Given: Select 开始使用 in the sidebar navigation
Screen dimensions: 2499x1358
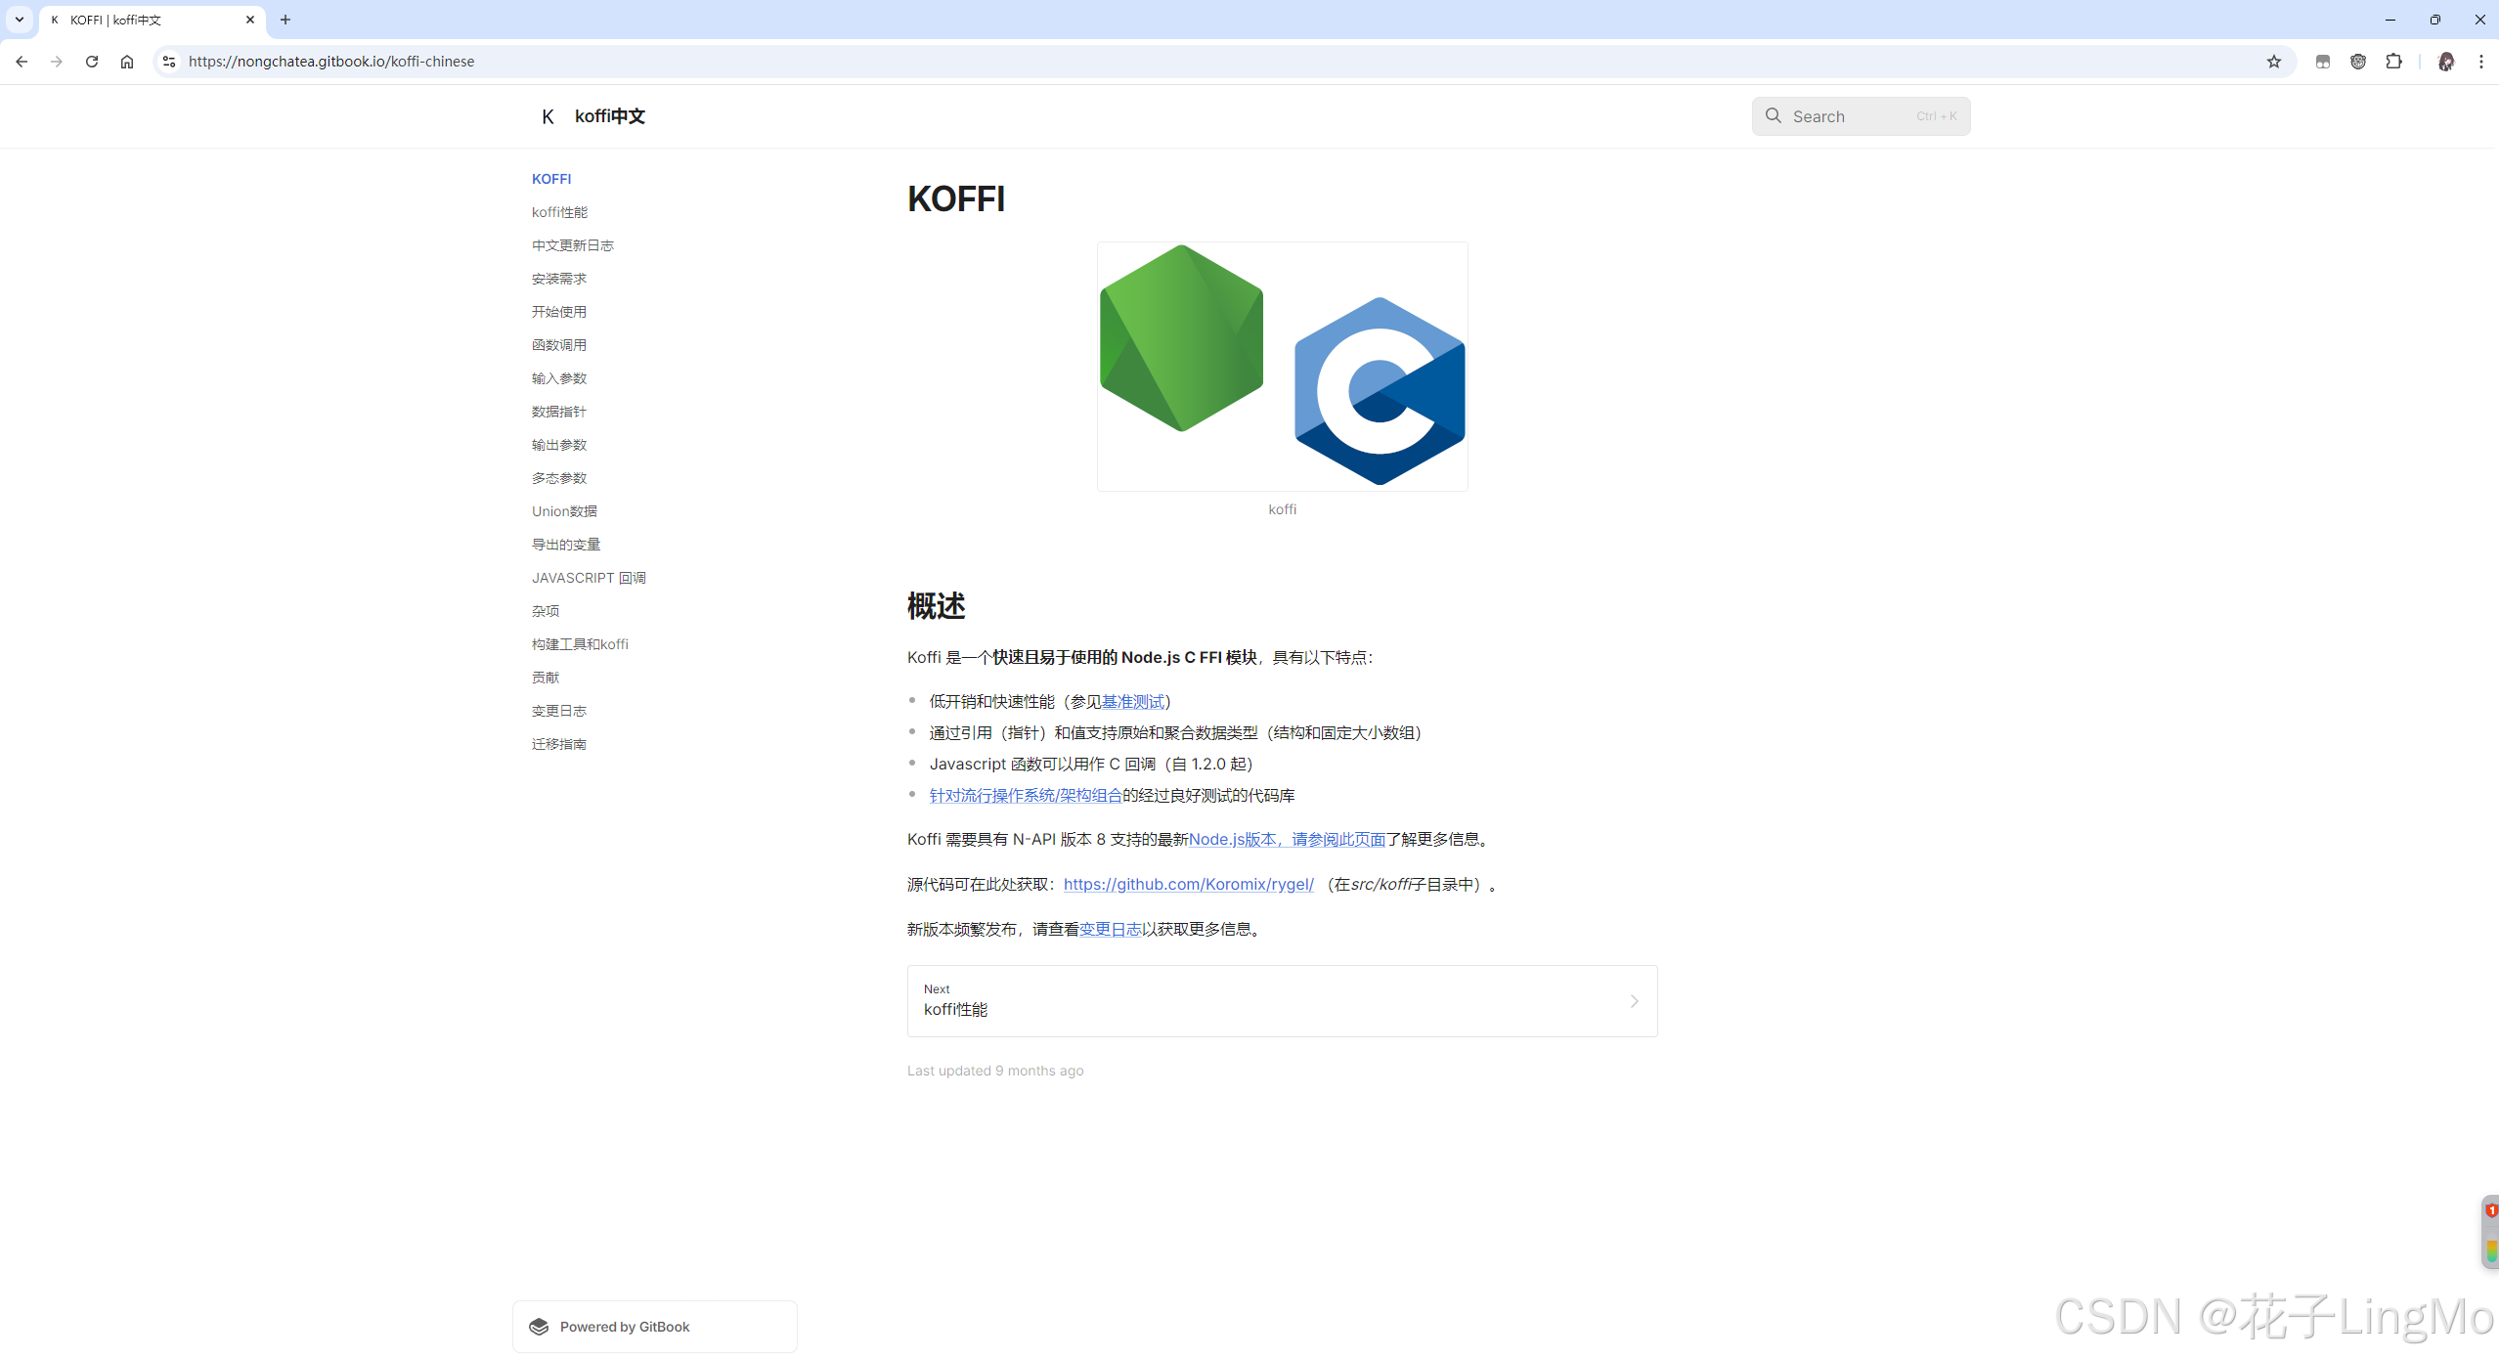Looking at the screenshot, I should [559, 311].
